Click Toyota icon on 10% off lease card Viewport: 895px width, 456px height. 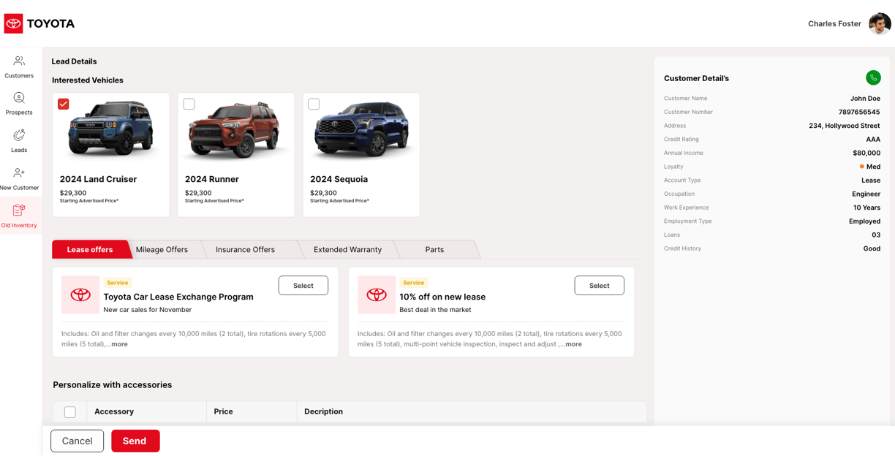[x=377, y=294]
